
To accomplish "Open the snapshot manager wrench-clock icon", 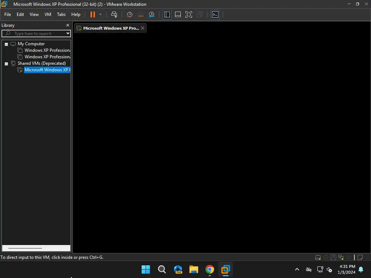I will click(x=151, y=14).
